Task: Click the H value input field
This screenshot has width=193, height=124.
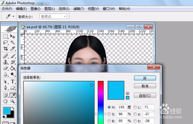Action: 122,107
